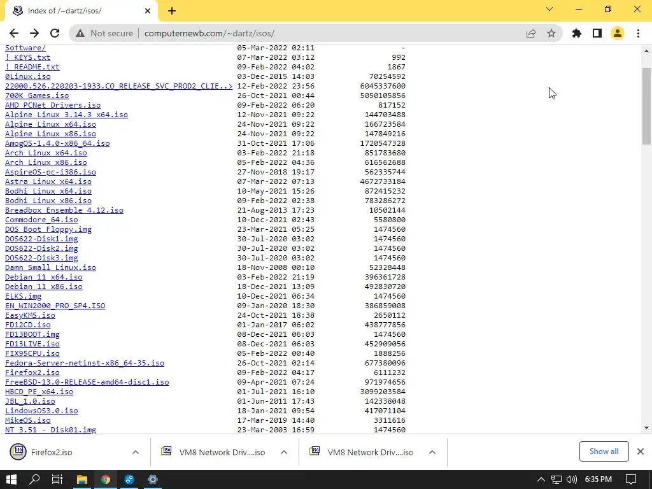Click Fedora-Server-netinst-x86_64-35.iso link
The height and width of the screenshot is (489, 652).
[85, 364]
